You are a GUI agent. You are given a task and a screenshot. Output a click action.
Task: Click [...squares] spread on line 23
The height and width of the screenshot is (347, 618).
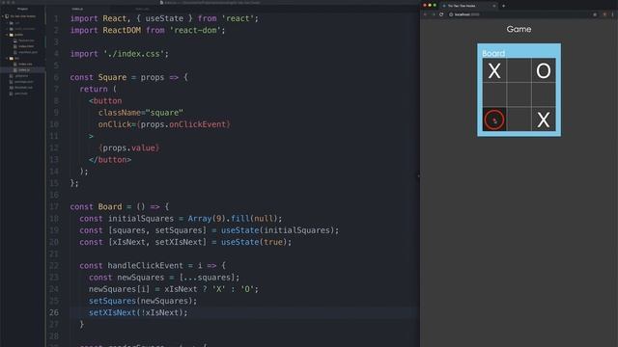207,278
